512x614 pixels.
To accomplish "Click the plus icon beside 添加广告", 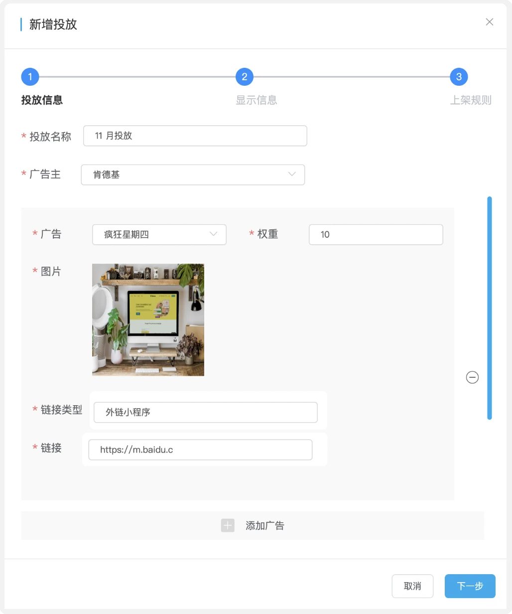I will (228, 525).
